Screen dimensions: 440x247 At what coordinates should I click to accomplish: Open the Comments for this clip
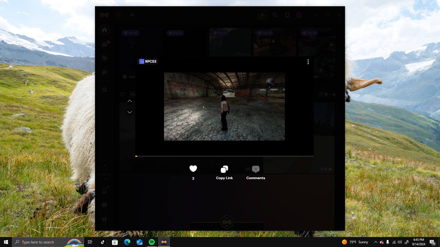[x=255, y=173]
